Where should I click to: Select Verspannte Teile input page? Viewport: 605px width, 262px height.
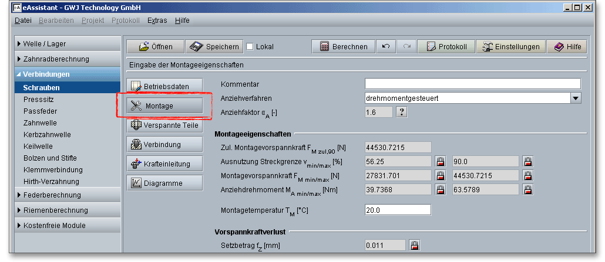point(164,125)
